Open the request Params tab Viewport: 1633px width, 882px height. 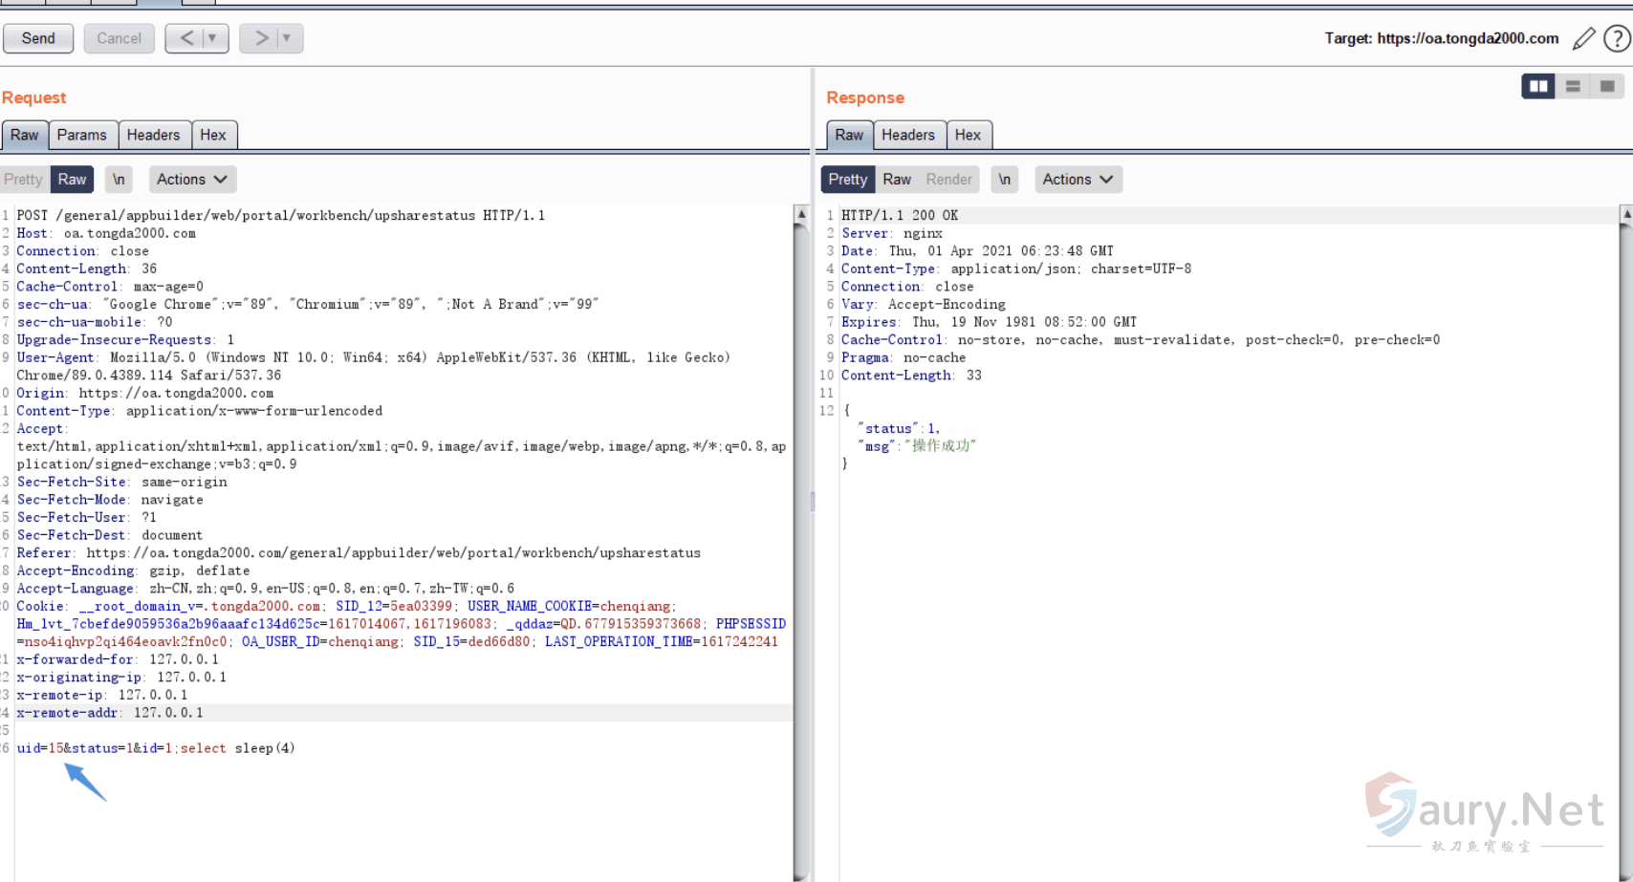click(x=82, y=135)
